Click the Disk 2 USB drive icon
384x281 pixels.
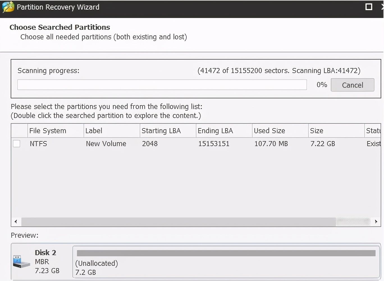[x=21, y=262]
